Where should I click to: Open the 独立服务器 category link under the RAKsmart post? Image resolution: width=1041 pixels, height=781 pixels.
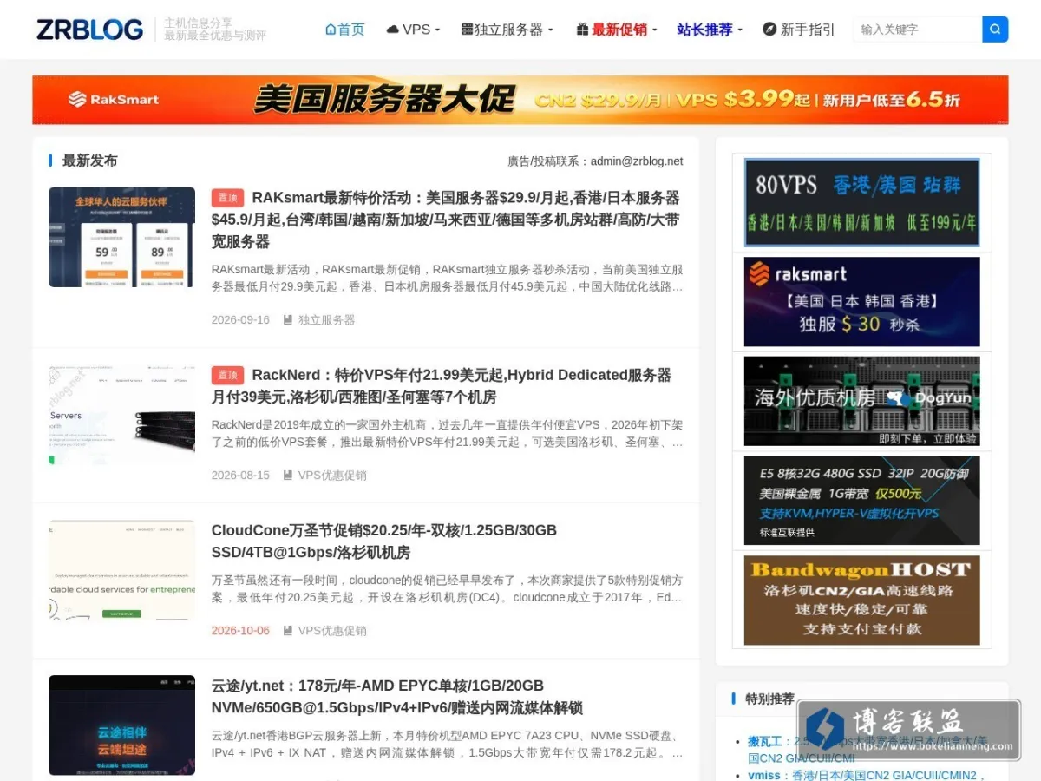(x=327, y=319)
